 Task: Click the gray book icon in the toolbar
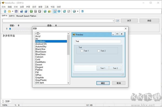[x=69, y=11]
